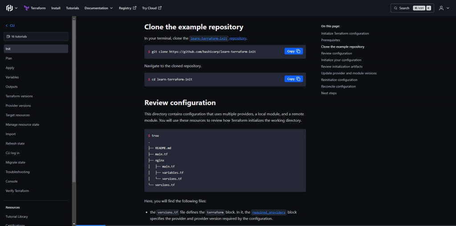Jump to Reinitialize configuration section
The width and height of the screenshot is (456, 226).
(x=339, y=80)
